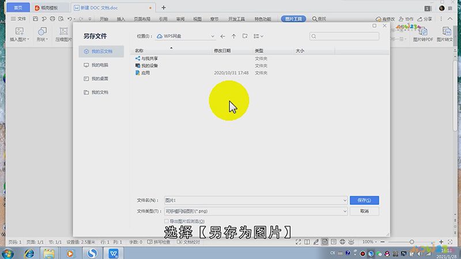This screenshot has width=461, height=259.
Task: Switch to the 页面布局 ribbon tab
Action: click(x=142, y=19)
